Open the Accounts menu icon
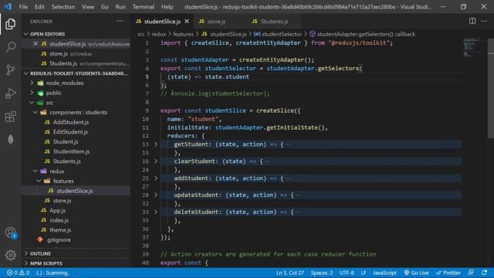Screen dimensions: 494x278 click(10, 232)
